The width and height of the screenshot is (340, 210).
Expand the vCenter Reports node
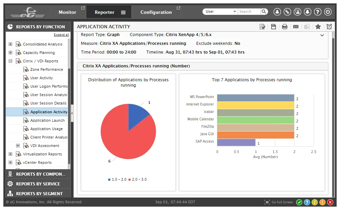click(10, 162)
